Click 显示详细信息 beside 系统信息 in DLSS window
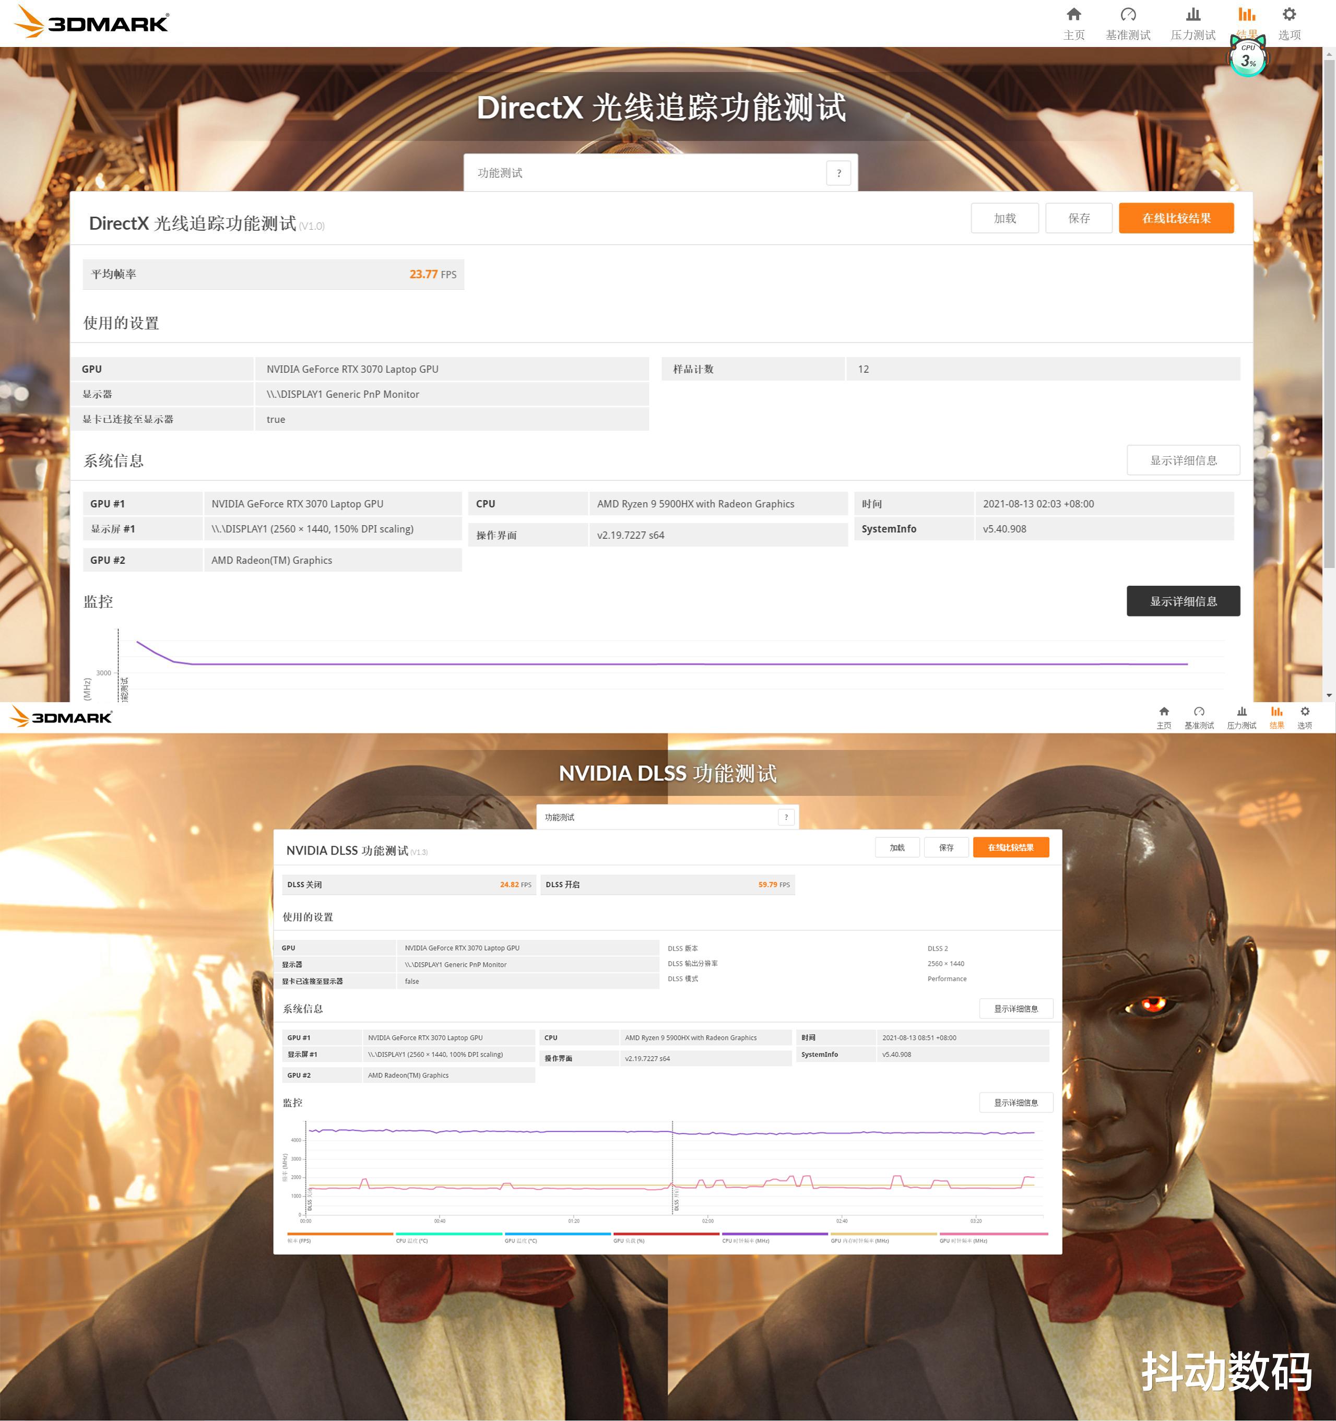Image resolution: width=1336 pixels, height=1421 pixels. coord(1016,1009)
